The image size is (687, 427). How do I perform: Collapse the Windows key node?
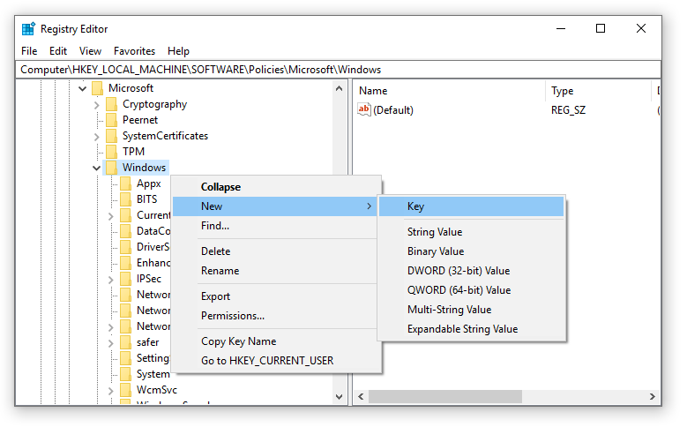pyautogui.click(x=96, y=168)
